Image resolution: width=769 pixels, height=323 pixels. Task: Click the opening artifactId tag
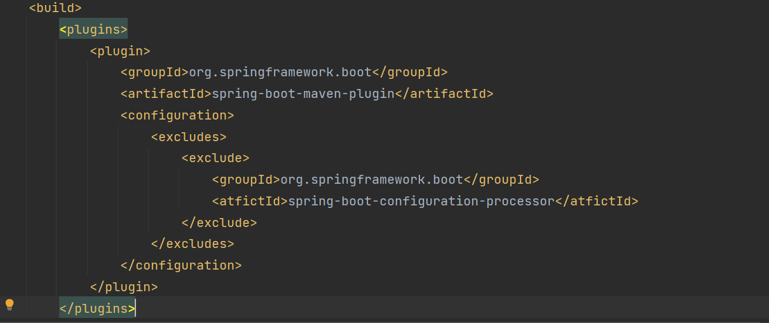point(165,94)
